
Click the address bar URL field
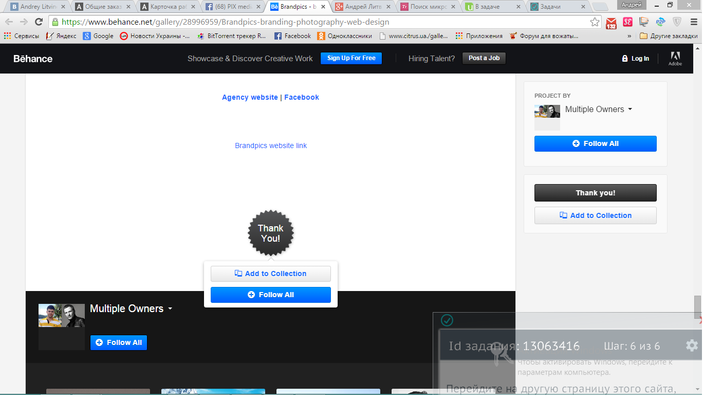pos(324,22)
